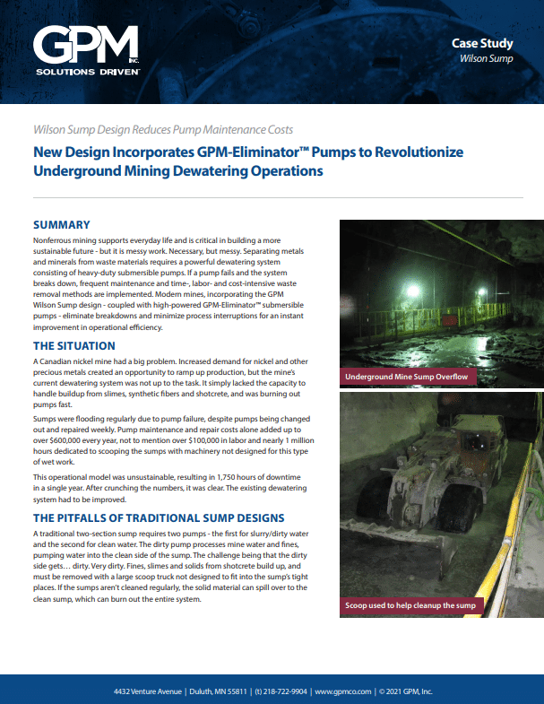Click the paragraph starting 'Nonferrous mining supports everyday life'
This screenshot has height=704, width=544.
[x=168, y=283]
